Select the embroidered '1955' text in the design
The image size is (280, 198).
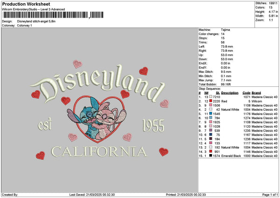point(153,126)
